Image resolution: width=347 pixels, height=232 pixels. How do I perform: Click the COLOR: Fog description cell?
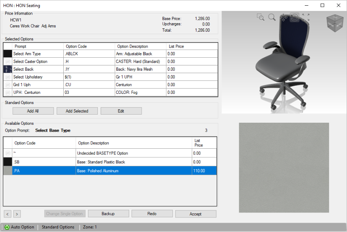pos(140,92)
